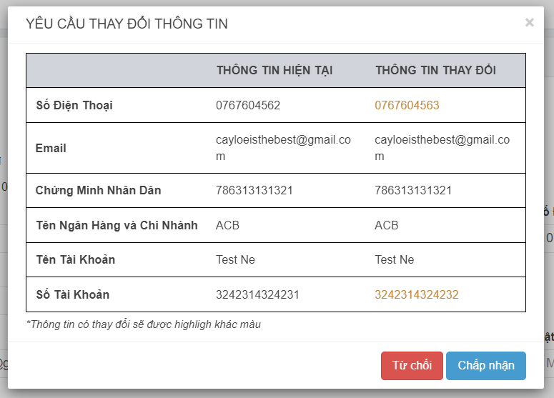
Task: Click highlighted new account number 3242314324232
Action: 417,294
